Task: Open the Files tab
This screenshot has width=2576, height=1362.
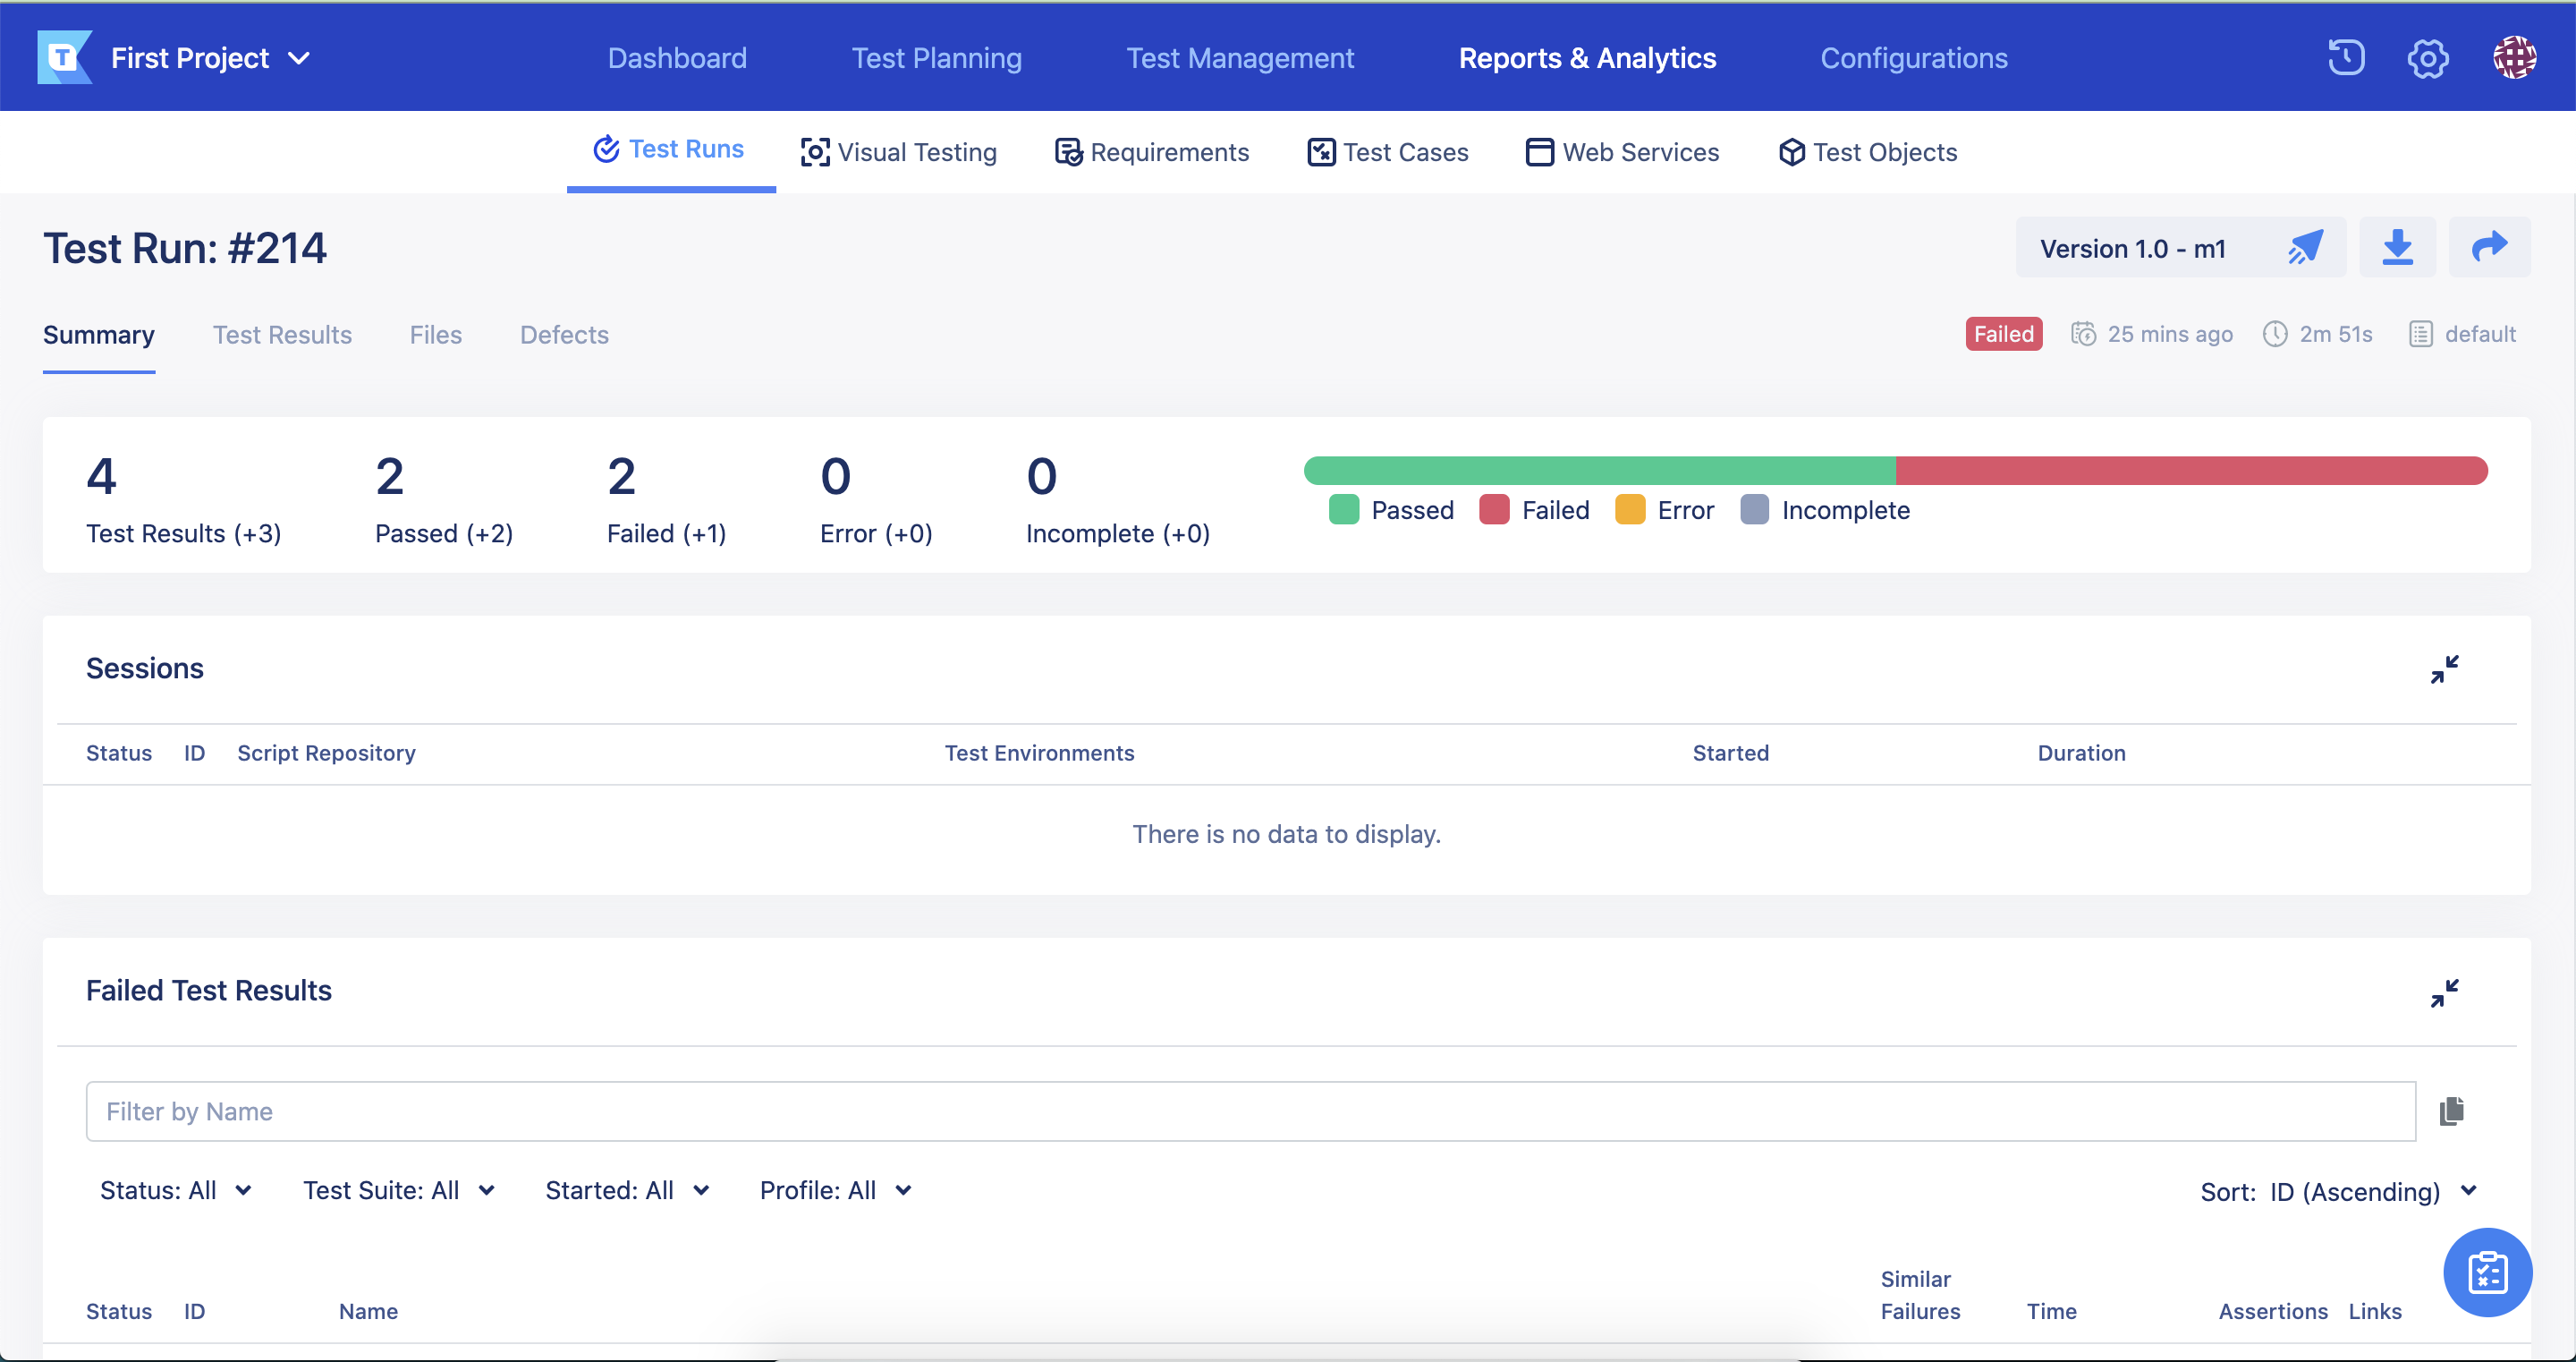Action: tap(435, 336)
